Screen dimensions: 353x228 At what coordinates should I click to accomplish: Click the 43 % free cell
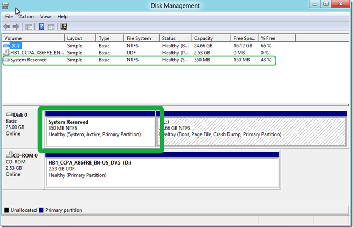point(266,60)
